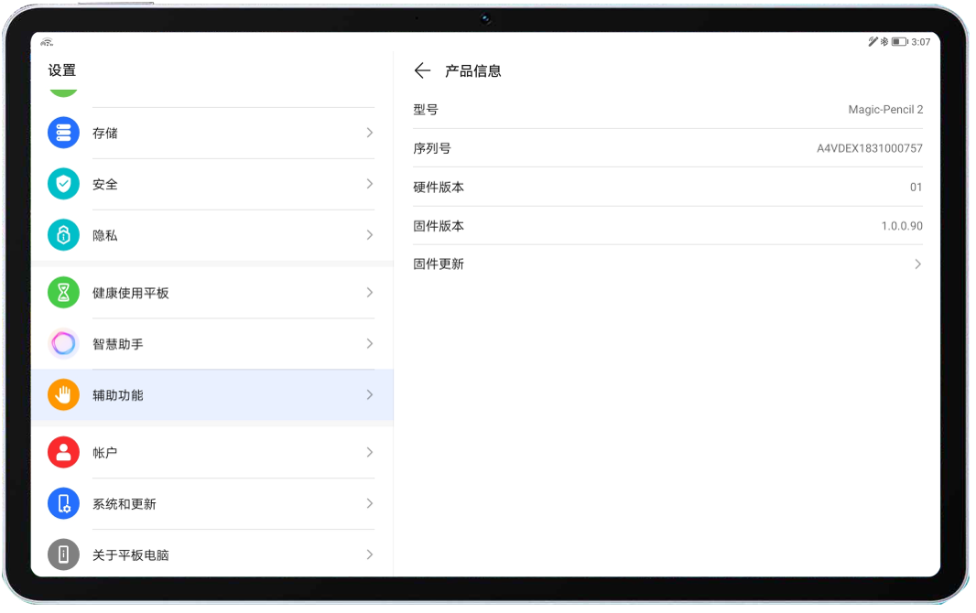The height and width of the screenshot is (613, 976).
Task: Click the green hourglass digital balance icon
Action: point(63,293)
